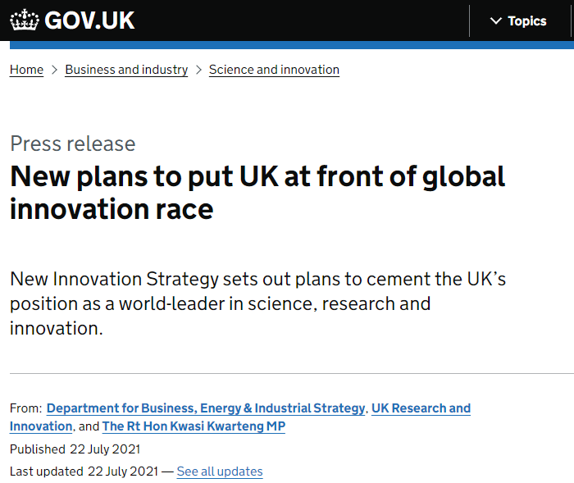This screenshot has width=574, height=483.
Task: Click the New Innovation Strategy summary paragraph
Action: (257, 303)
